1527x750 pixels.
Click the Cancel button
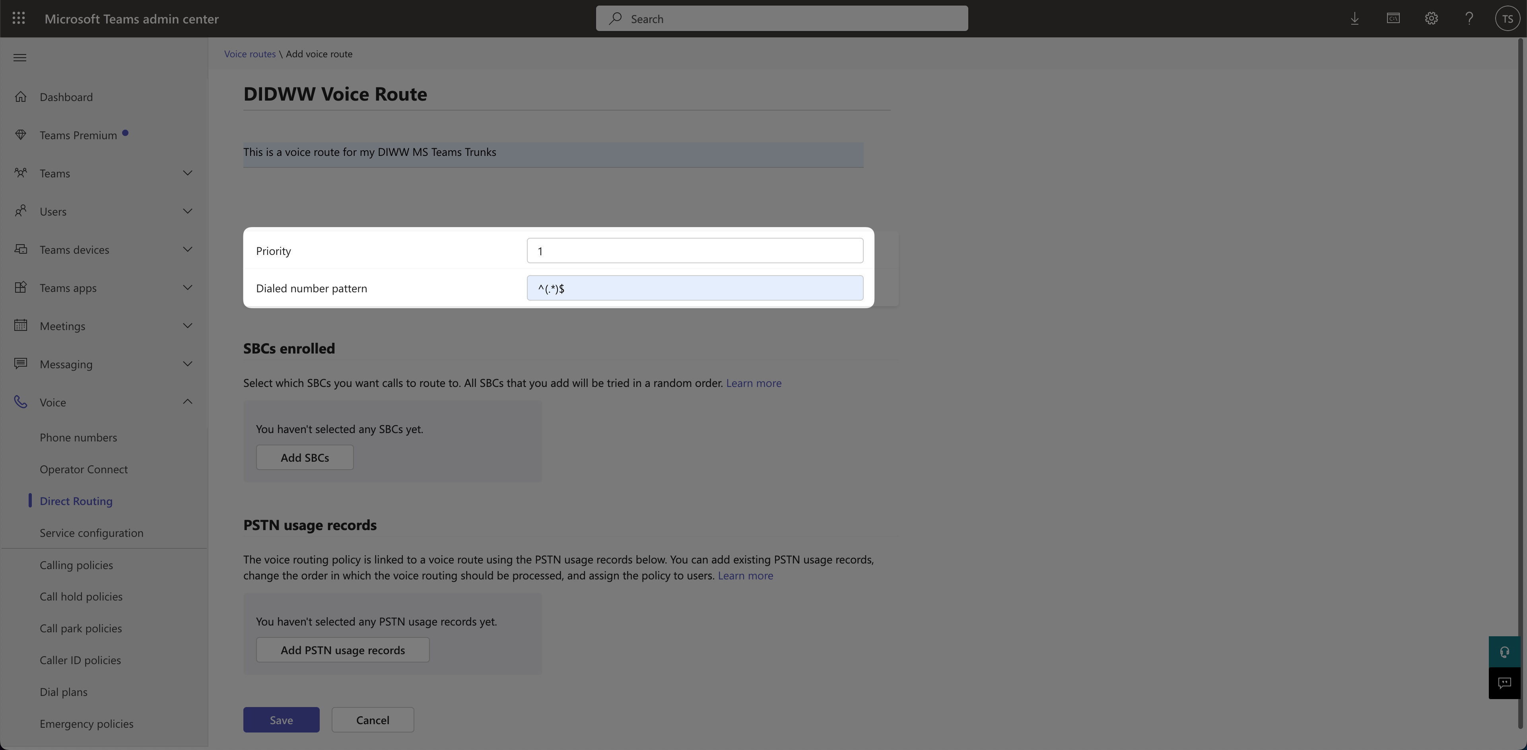(372, 720)
